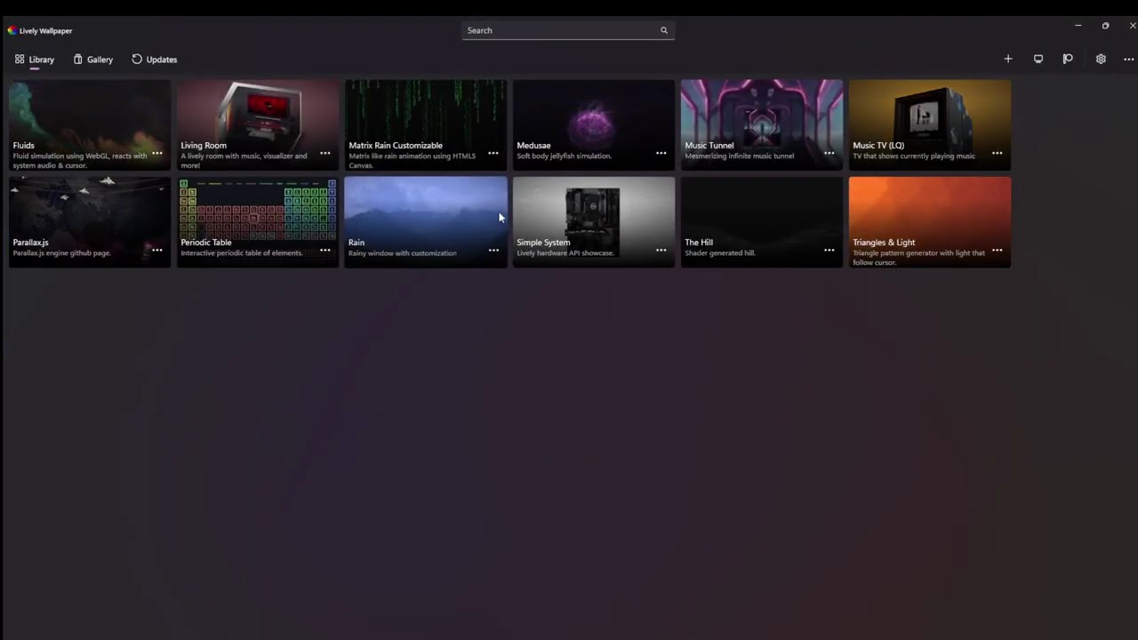Open the Simple System card ellipsis menu
Image resolution: width=1138 pixels, height=640 pixels.
click(x=661, y=250)
